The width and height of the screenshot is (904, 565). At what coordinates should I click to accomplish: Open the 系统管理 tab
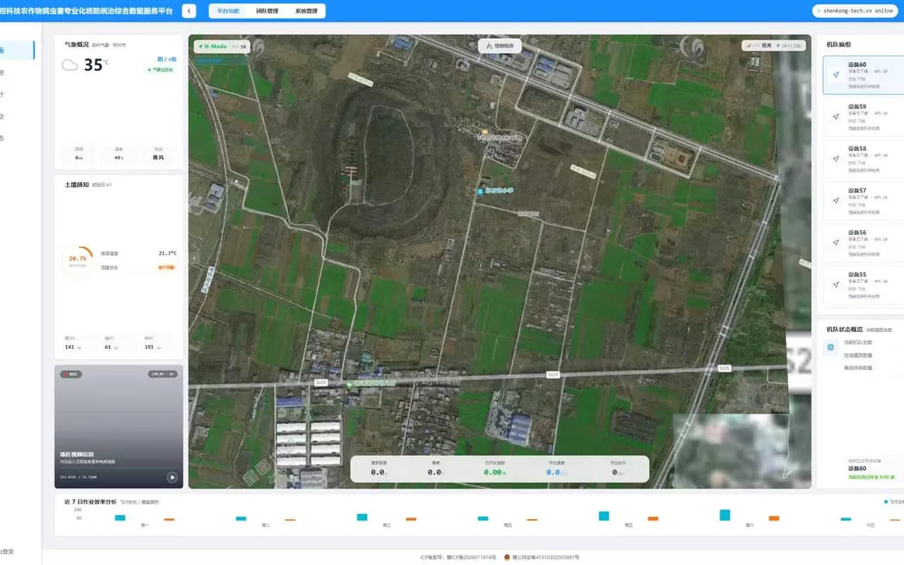[307, 11]
